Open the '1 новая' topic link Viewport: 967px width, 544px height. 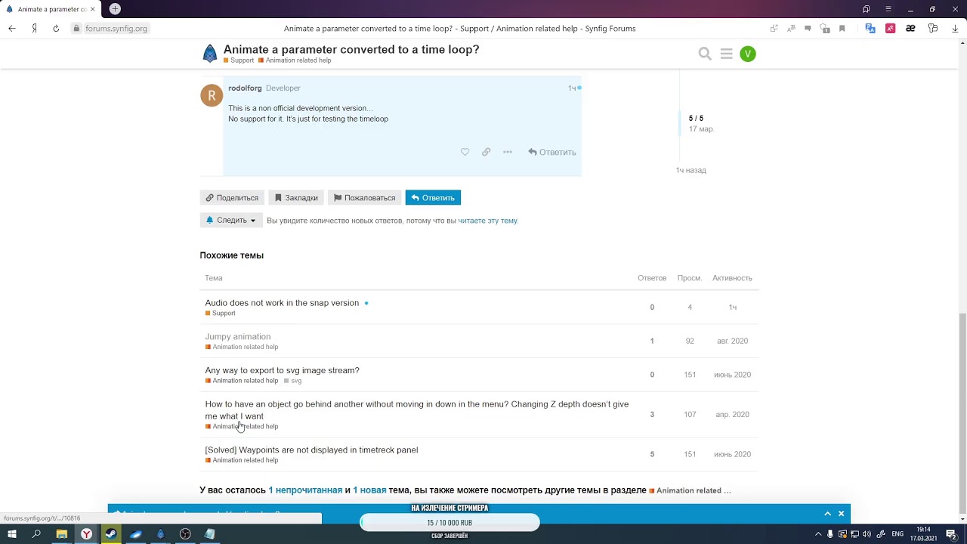[369, 490]
